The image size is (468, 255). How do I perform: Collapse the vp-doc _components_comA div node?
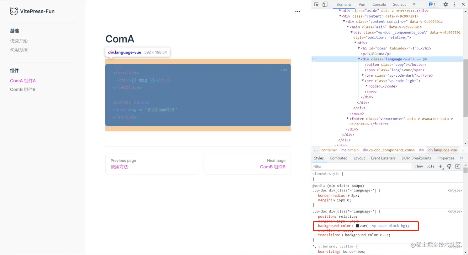click(x=352, y=32)
